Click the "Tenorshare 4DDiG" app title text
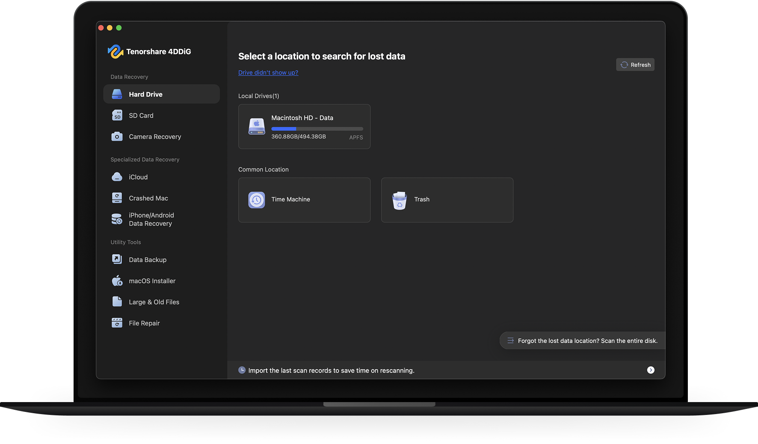 159,51
